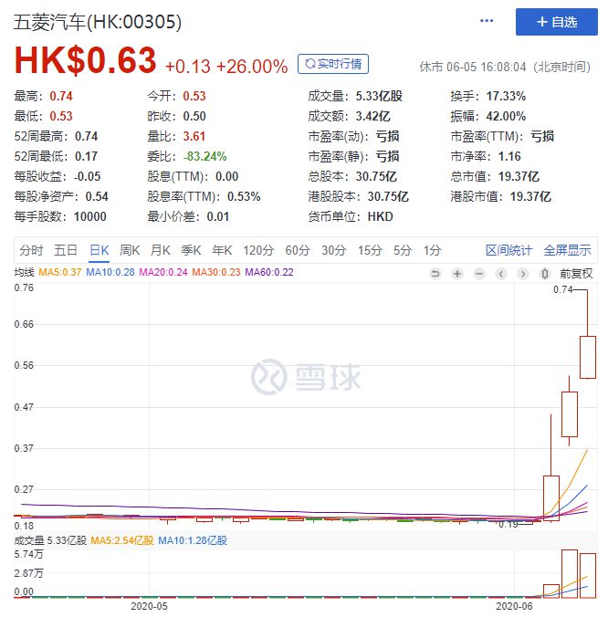
Task: Click the chart reset undo icon
Action: [435, 274]
